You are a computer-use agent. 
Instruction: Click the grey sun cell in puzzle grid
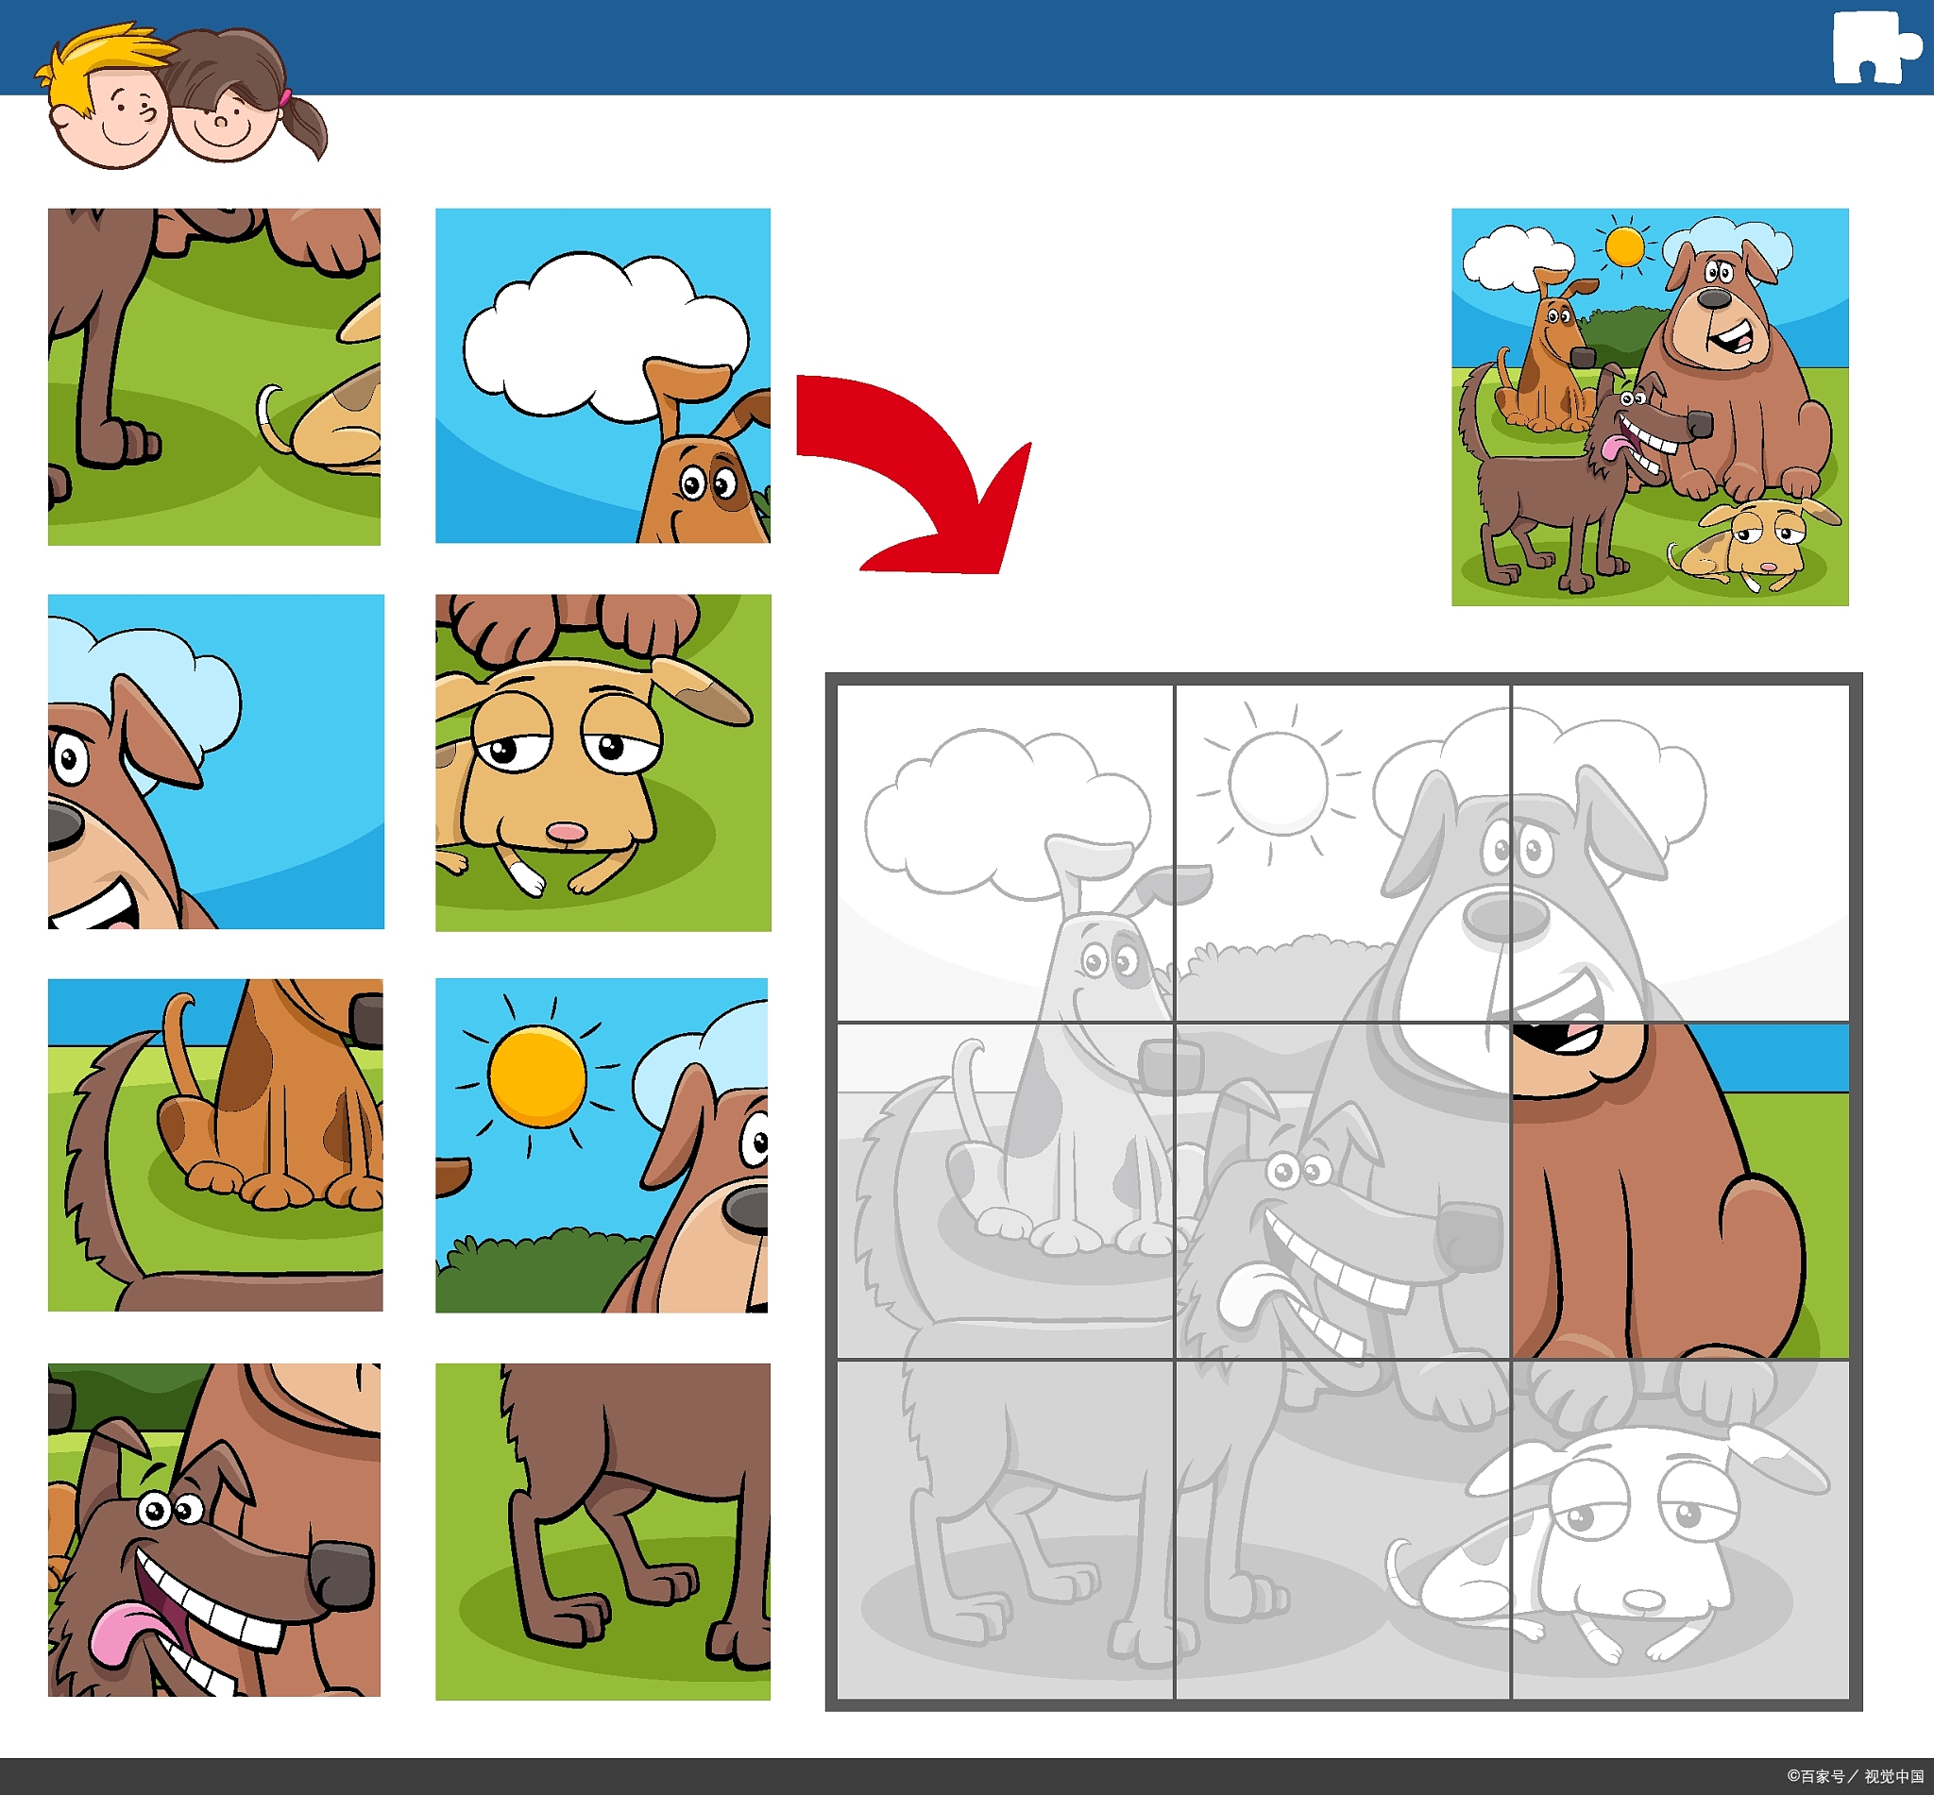click(x=1343, y=853)
